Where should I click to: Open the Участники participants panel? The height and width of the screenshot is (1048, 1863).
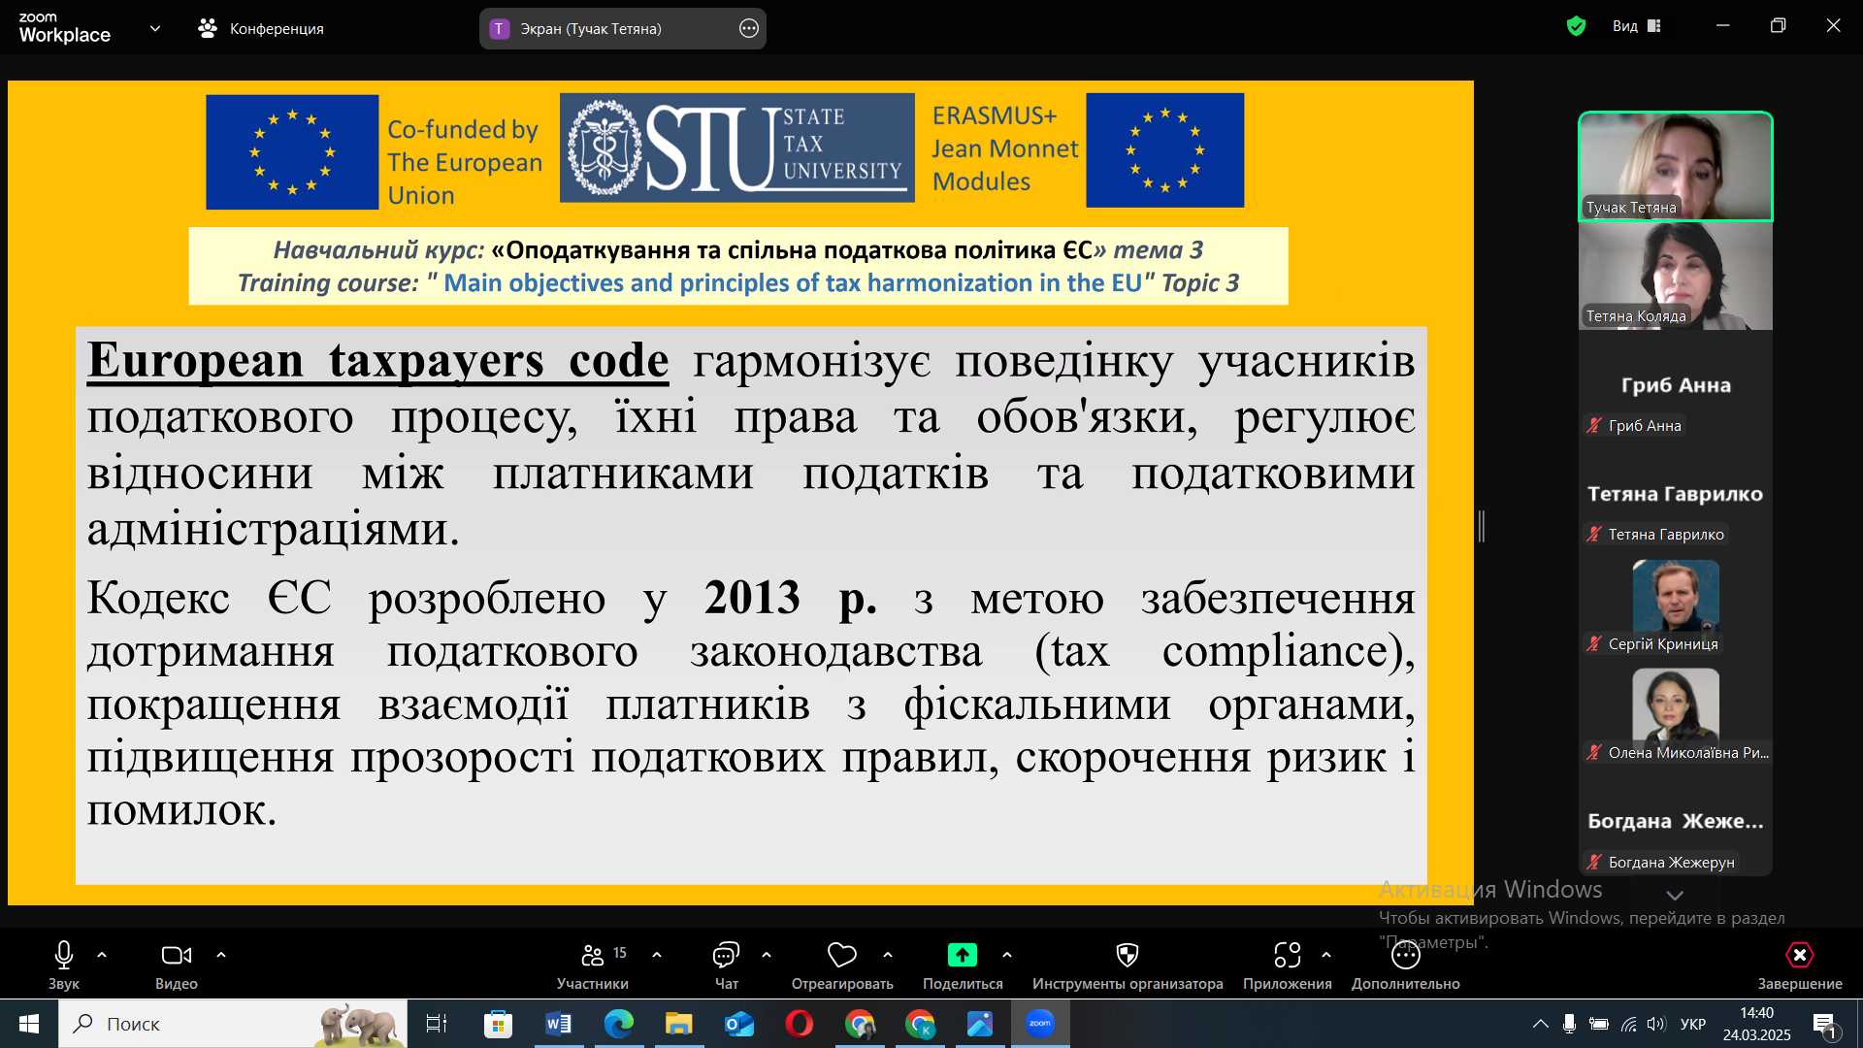(x=593, y=965)
